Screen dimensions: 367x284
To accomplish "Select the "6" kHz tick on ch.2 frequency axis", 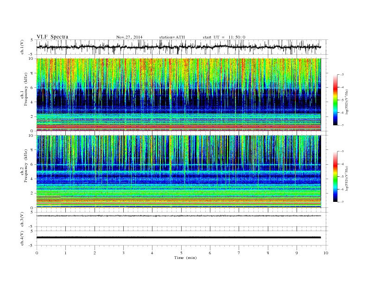I will click(x=32, y=164).
